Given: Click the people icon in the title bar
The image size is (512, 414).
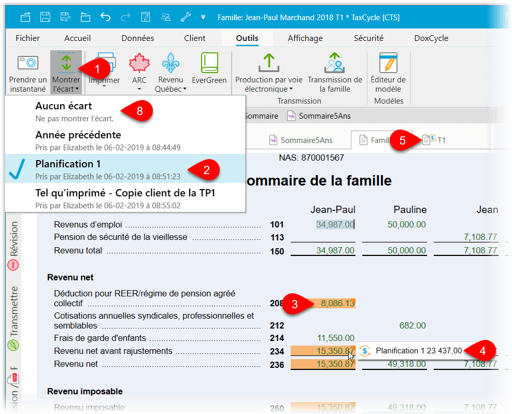Looking at the screenshot, I should coord(166,17).
